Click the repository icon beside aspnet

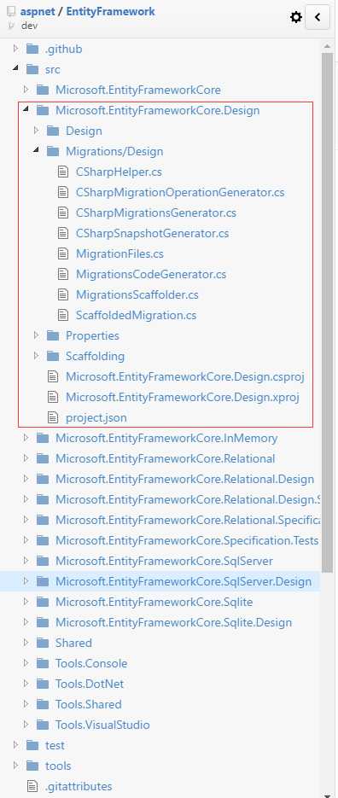click(x=12, y=11)
